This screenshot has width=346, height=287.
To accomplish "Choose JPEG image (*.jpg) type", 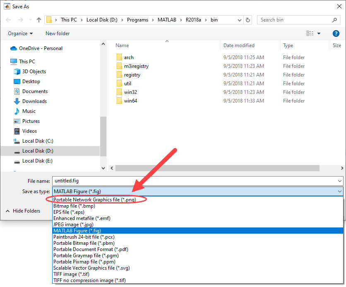I will tap(198, 225).
